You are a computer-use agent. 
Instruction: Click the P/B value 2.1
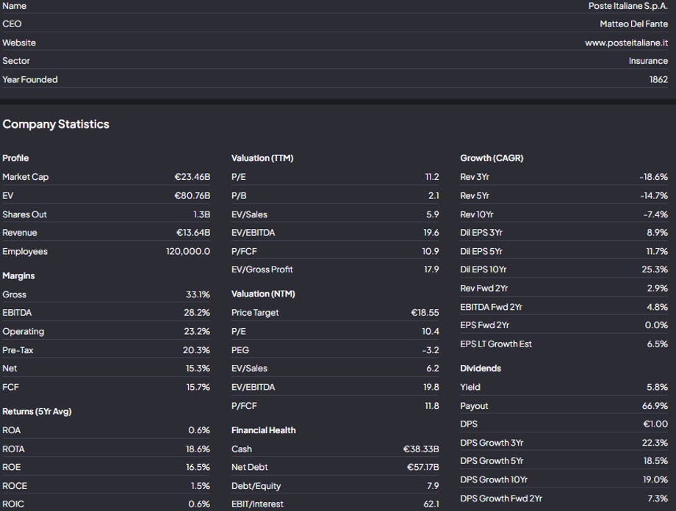click(434, 195)
